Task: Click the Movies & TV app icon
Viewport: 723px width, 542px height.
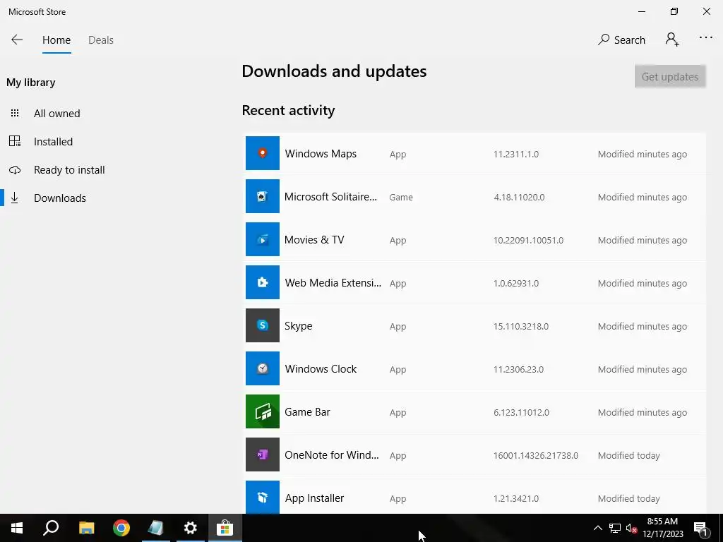Action: pyautogui.click(x=263, y=239)
